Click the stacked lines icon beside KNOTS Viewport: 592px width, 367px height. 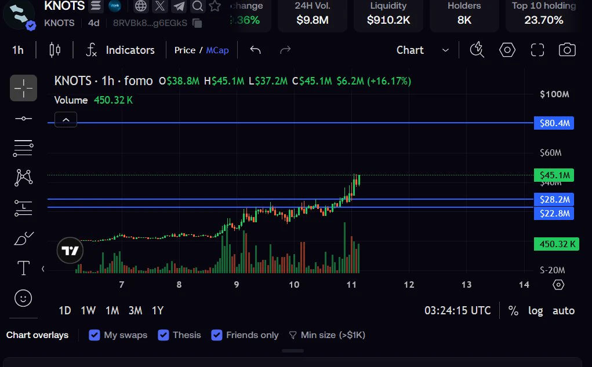(96, 6)
